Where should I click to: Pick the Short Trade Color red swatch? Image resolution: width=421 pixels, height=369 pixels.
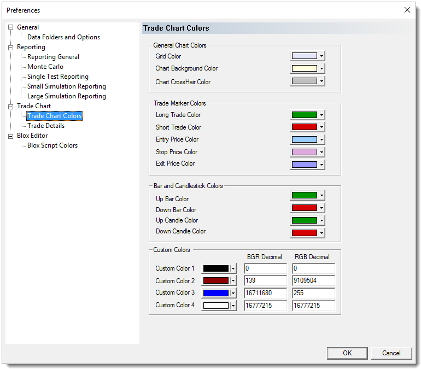tap(304, 127)
